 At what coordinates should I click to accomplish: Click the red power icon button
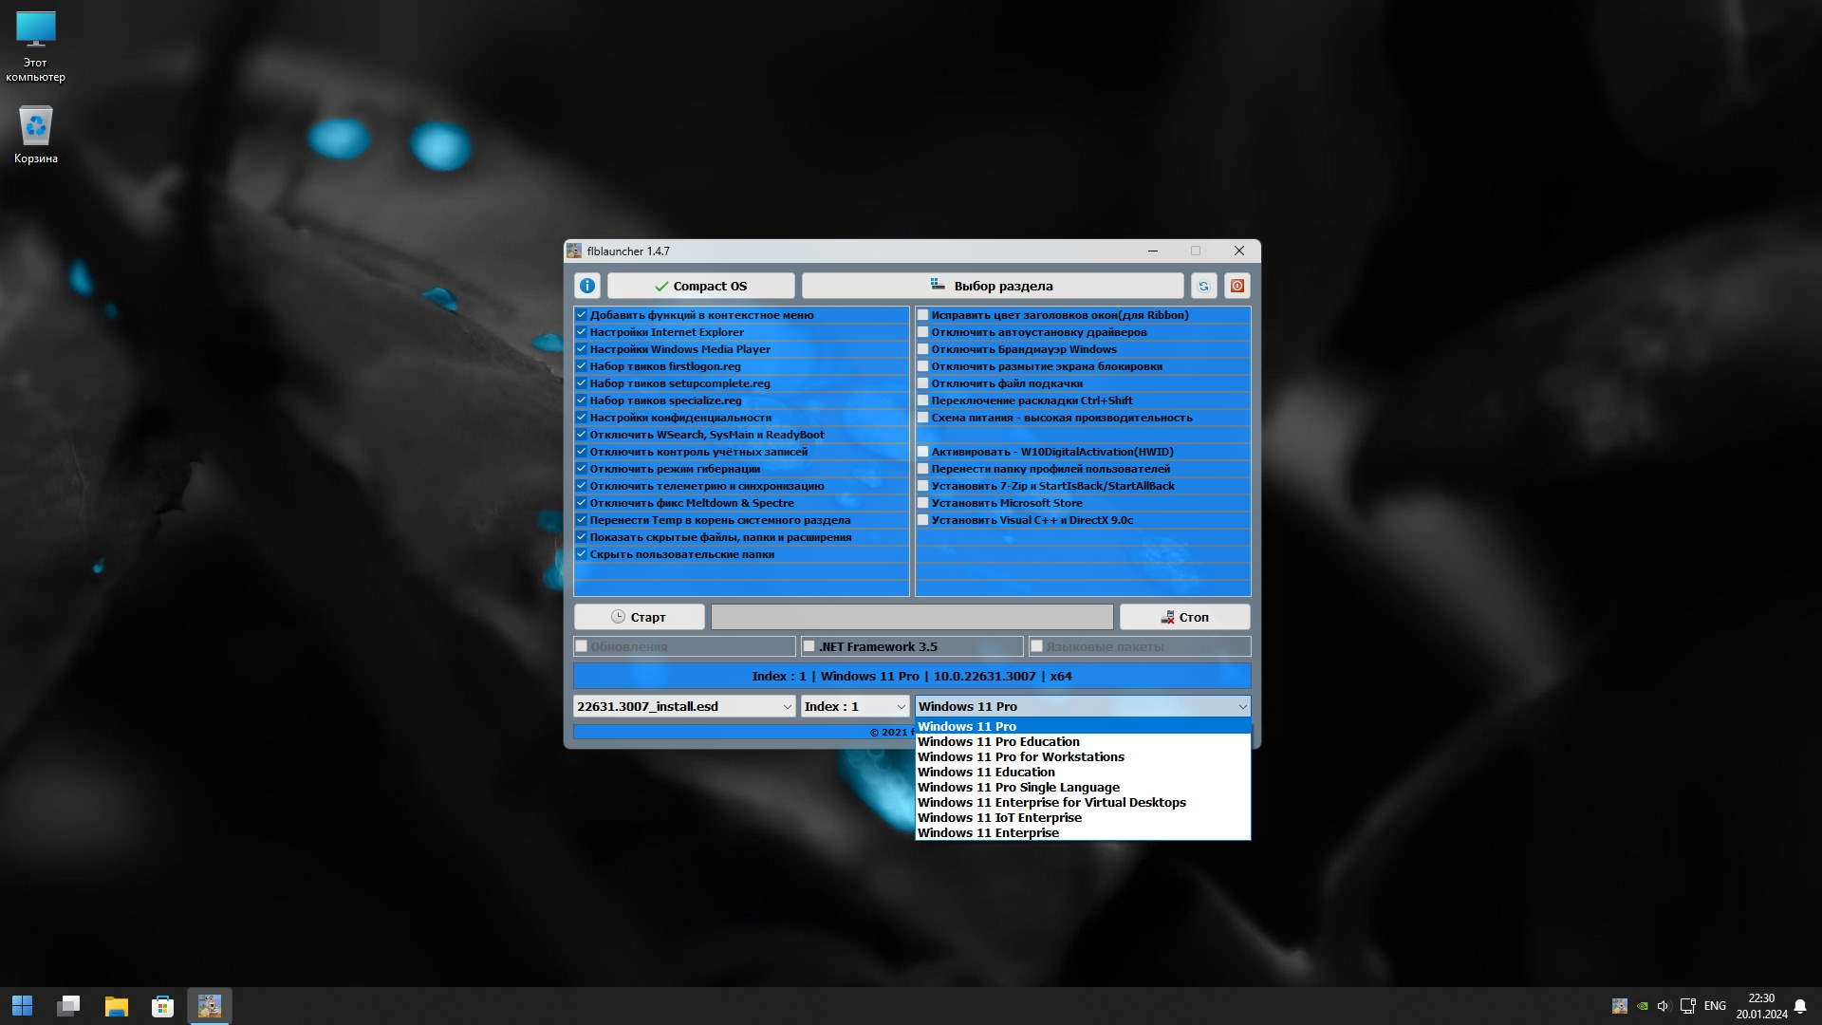1236,286
